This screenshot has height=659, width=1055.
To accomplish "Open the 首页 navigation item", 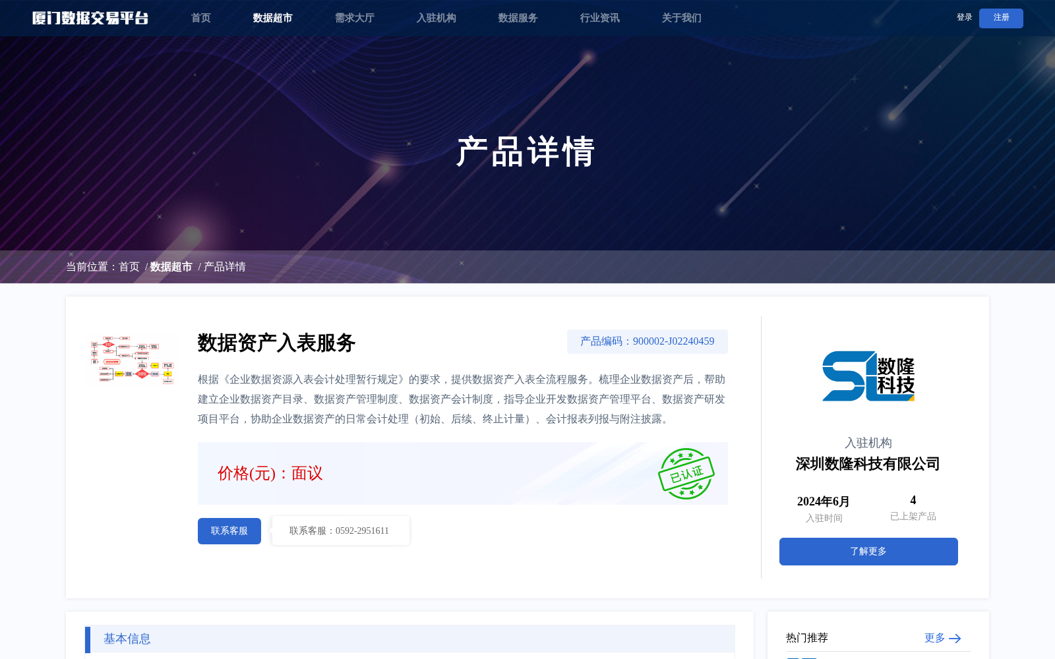I will (201, 18).
